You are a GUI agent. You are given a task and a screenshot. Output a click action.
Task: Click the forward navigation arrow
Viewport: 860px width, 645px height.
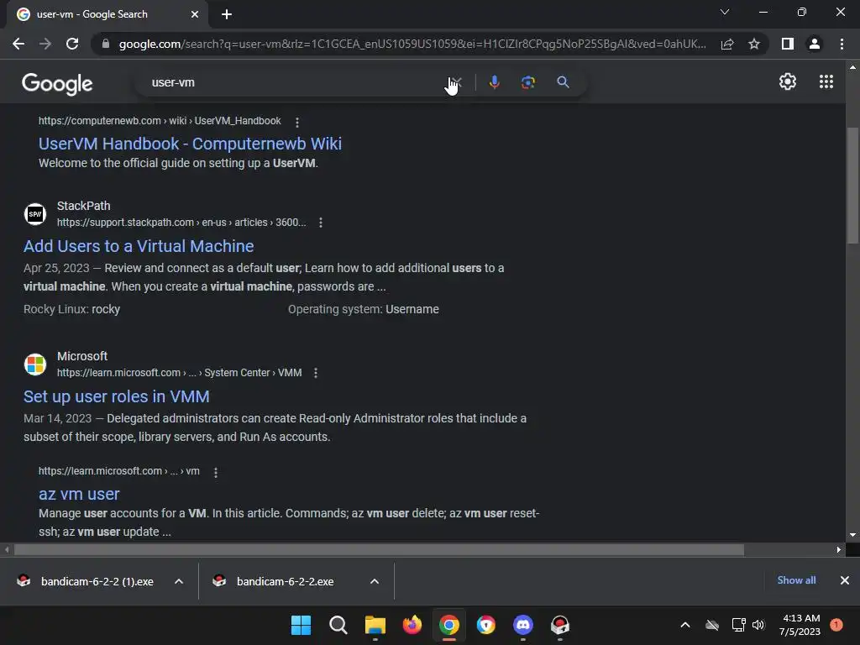[x=45, y=44]
